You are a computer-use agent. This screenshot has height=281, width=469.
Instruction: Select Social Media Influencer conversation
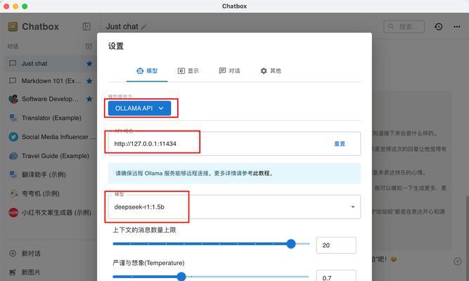tap(50, 137)
